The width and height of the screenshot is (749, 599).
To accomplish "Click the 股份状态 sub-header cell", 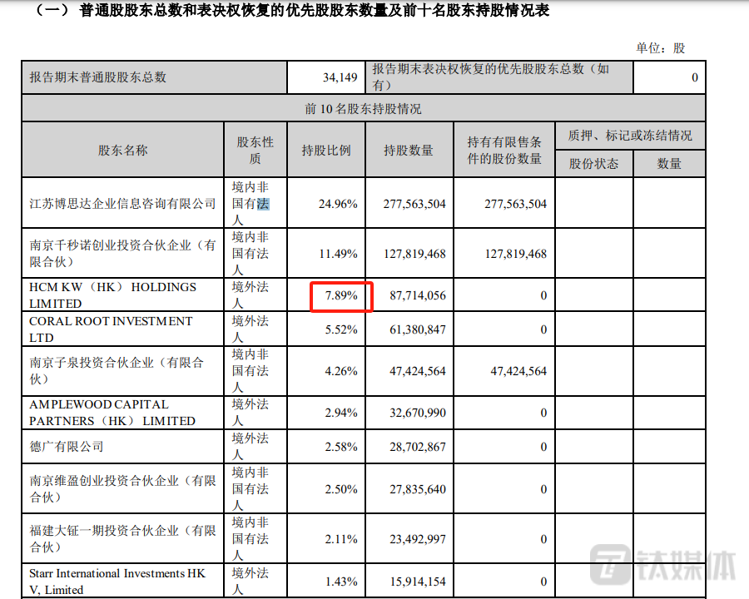I will (x=593, y=164).
